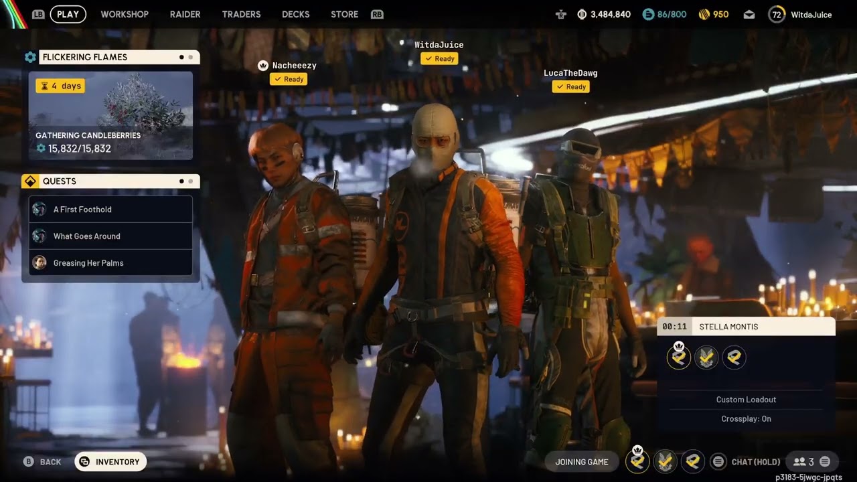Viewport: 857px width, 482px height.
Task: Open the QUESTS panel header
Action: [x=119, y=181]
